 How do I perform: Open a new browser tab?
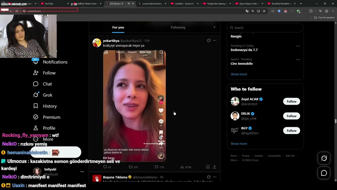pos(301,4)
